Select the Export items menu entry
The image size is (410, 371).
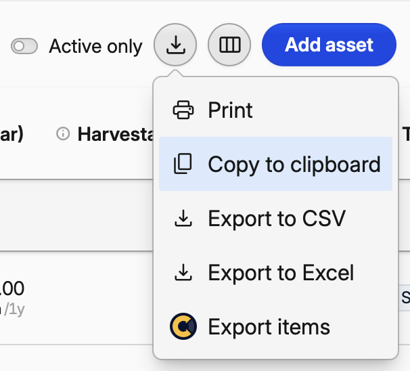pyautogui.click(x=269, y=327)
